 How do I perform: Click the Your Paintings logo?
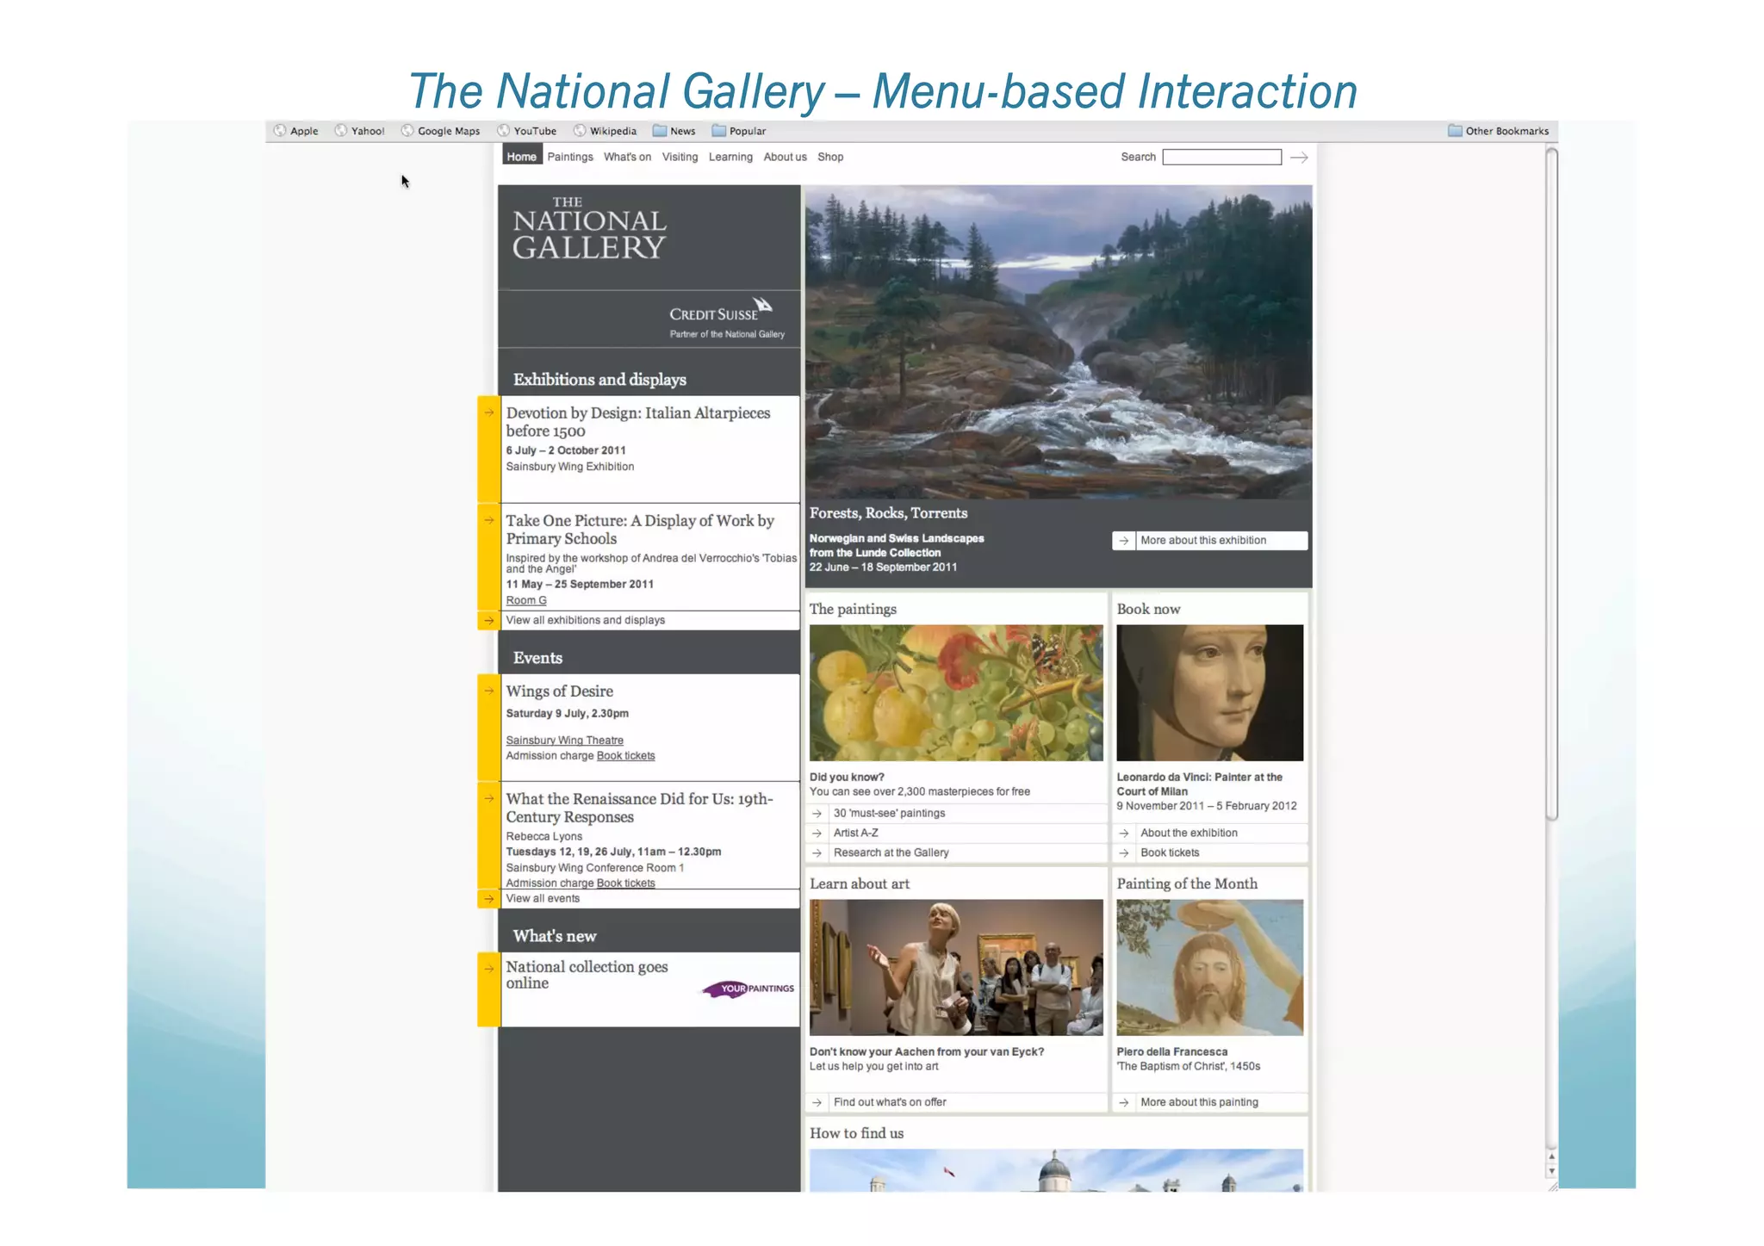[x=748, y=989]
